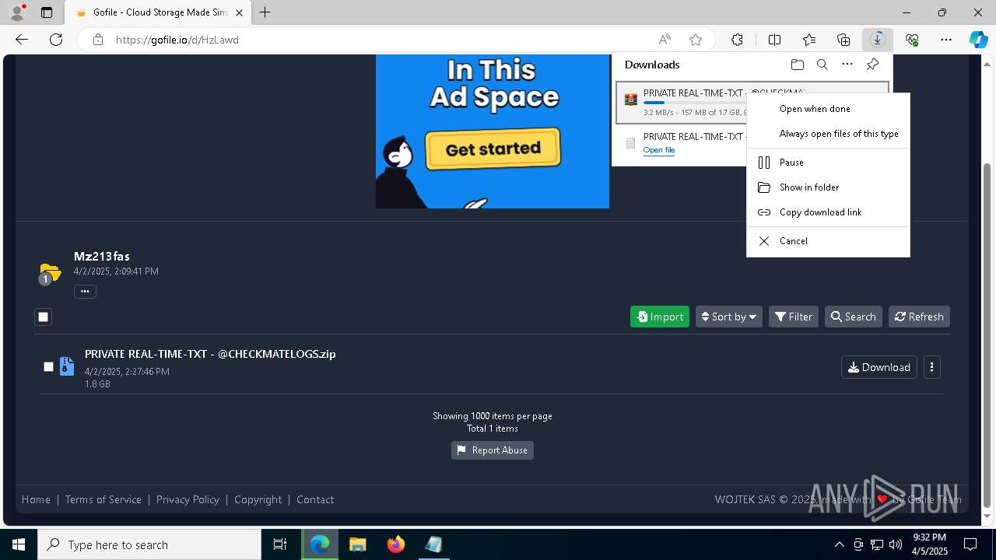
Task: Show hidden system tray icons
Action: point(839,544)
